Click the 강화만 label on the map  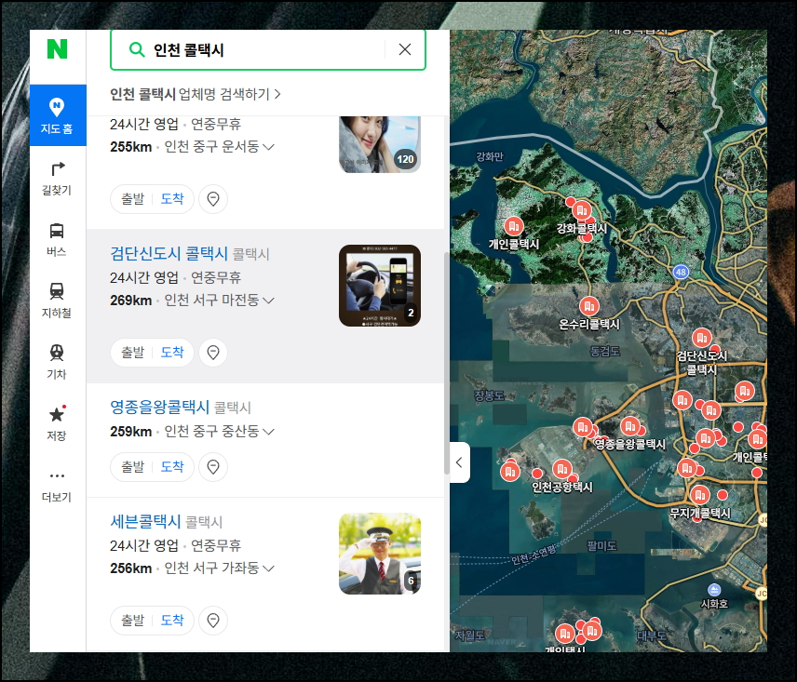pos(490,156)
